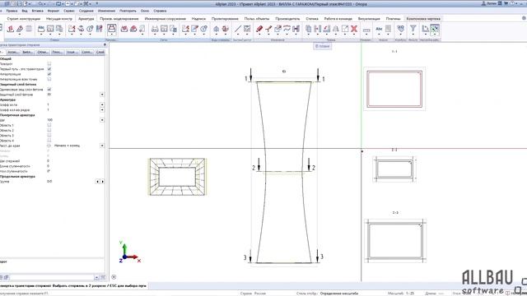Open the Сервис menu
Screen dimensions: 527x296
coord(69,11)
